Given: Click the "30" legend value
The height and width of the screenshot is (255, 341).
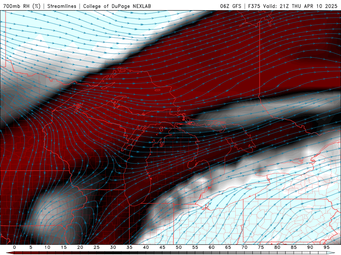Looking at the screenshot, I should pyautogui.click(x=113, y=247).
